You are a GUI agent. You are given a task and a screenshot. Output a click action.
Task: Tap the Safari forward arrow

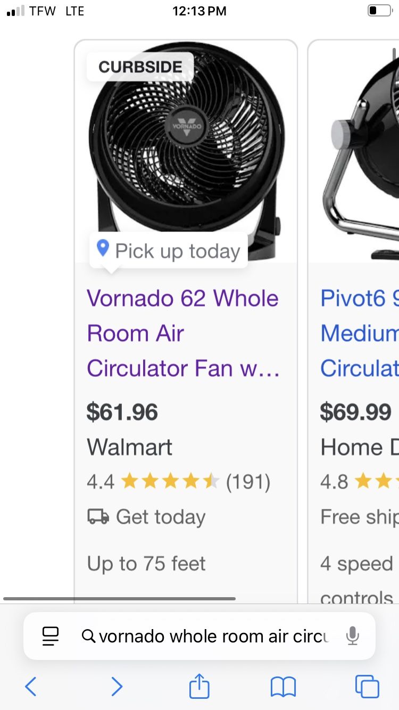click(117, 687)
